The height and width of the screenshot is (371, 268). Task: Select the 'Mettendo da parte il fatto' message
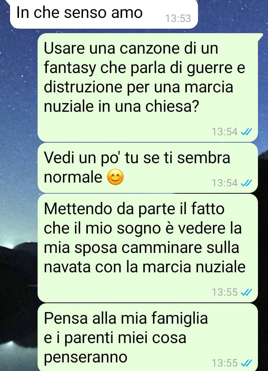[x=148, y=248]
